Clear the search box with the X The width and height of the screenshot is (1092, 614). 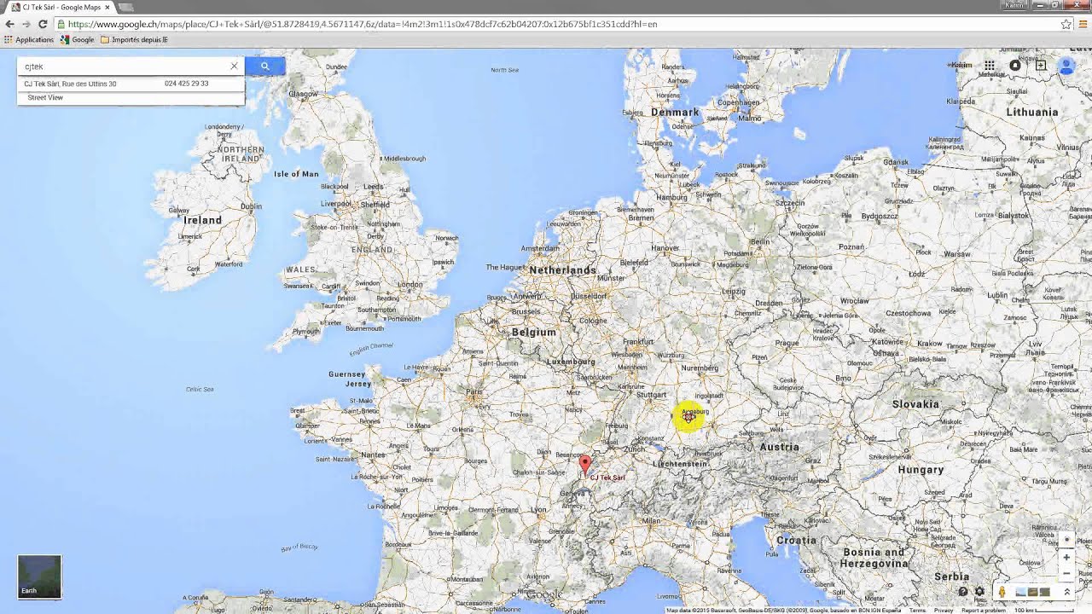pos(234,67)
